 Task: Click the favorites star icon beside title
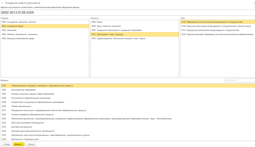3,3
